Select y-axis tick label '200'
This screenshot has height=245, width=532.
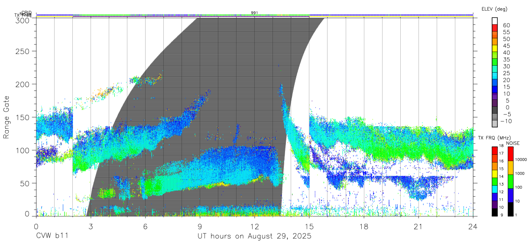[x=22, y=84]
